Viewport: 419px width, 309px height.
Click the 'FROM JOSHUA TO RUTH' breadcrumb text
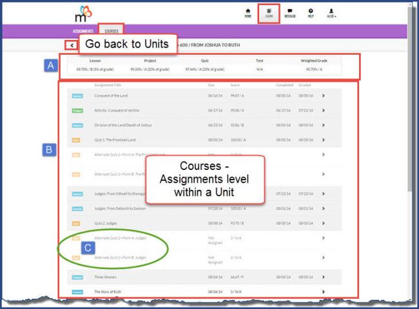[x=215, y=45]
